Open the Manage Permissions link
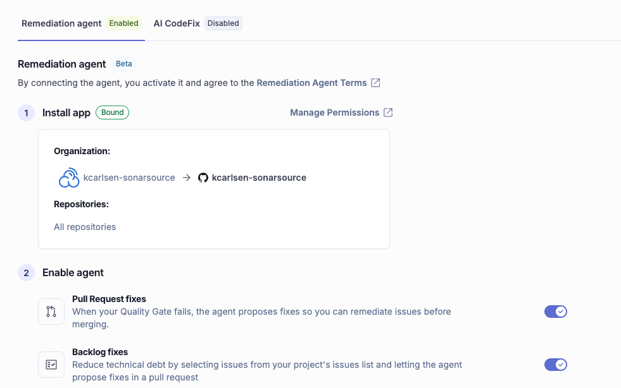621x388 pixels. click(334, 112)
